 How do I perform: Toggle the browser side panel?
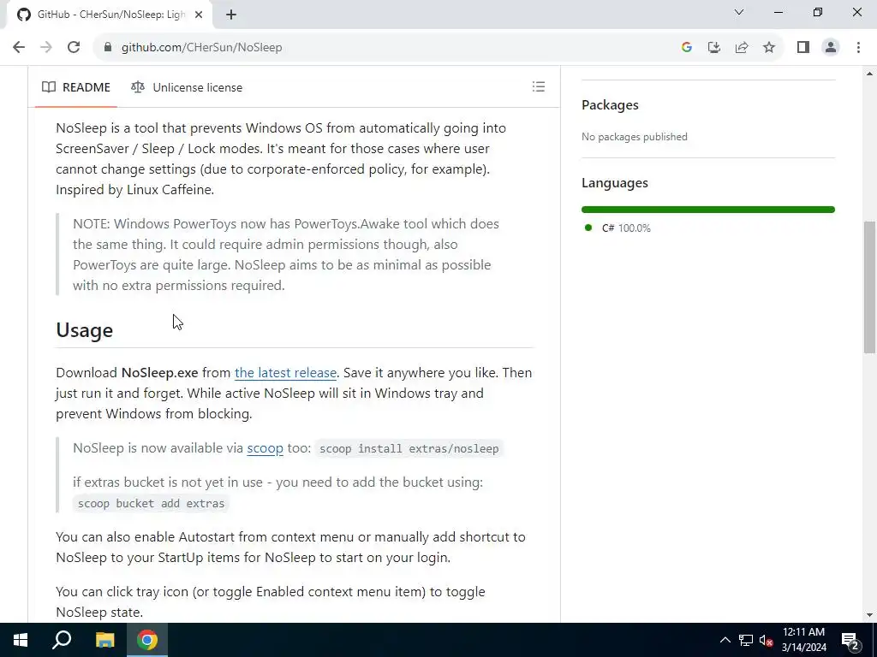coord(803,47)
